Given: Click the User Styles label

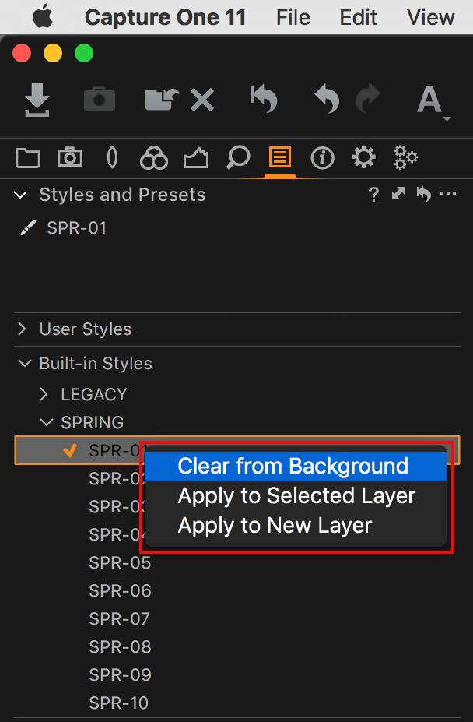Looking at the screenshot, I should pos(86,329).
